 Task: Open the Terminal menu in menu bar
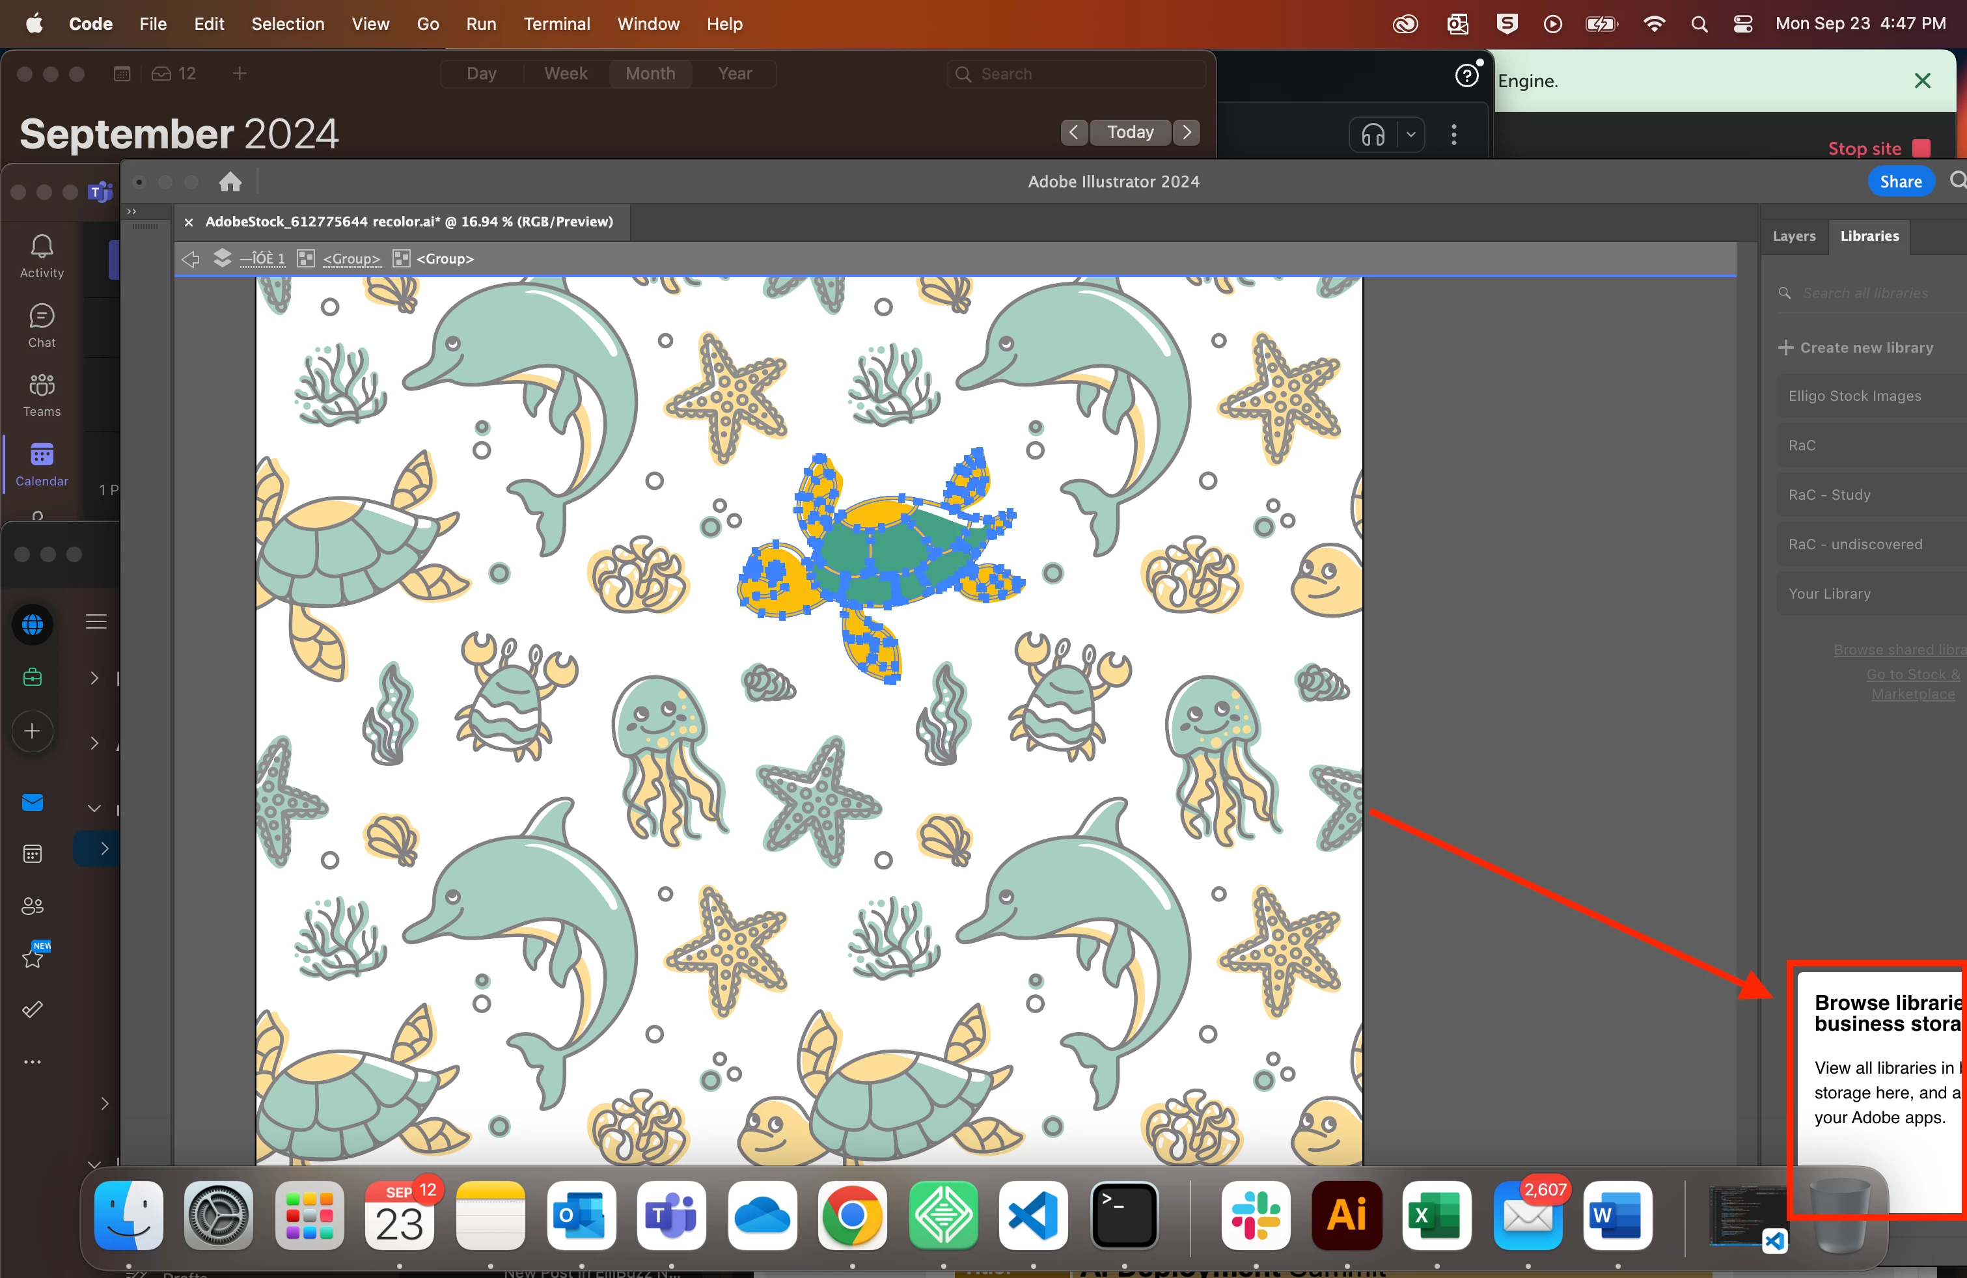tap(557, 24)
